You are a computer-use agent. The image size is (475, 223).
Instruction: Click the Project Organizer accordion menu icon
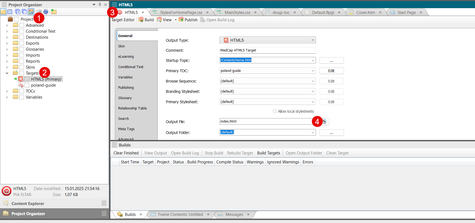click(x=104, y=213)
